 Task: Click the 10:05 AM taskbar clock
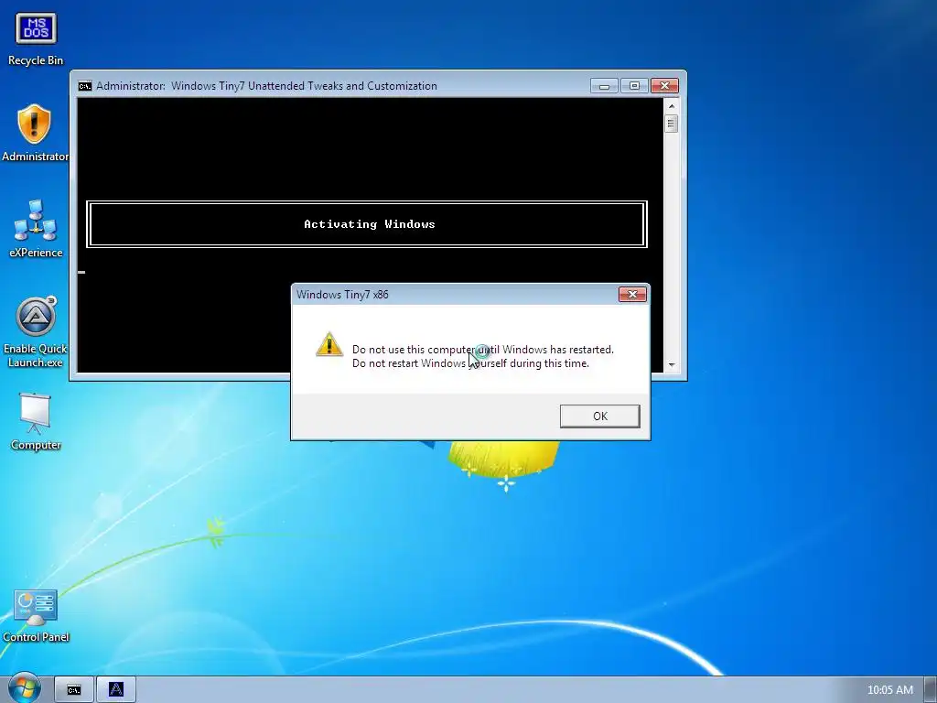click(x=889, y=690)
